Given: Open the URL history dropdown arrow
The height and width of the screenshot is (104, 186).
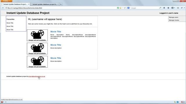Looking at the screenshot, I should point(123,8).
